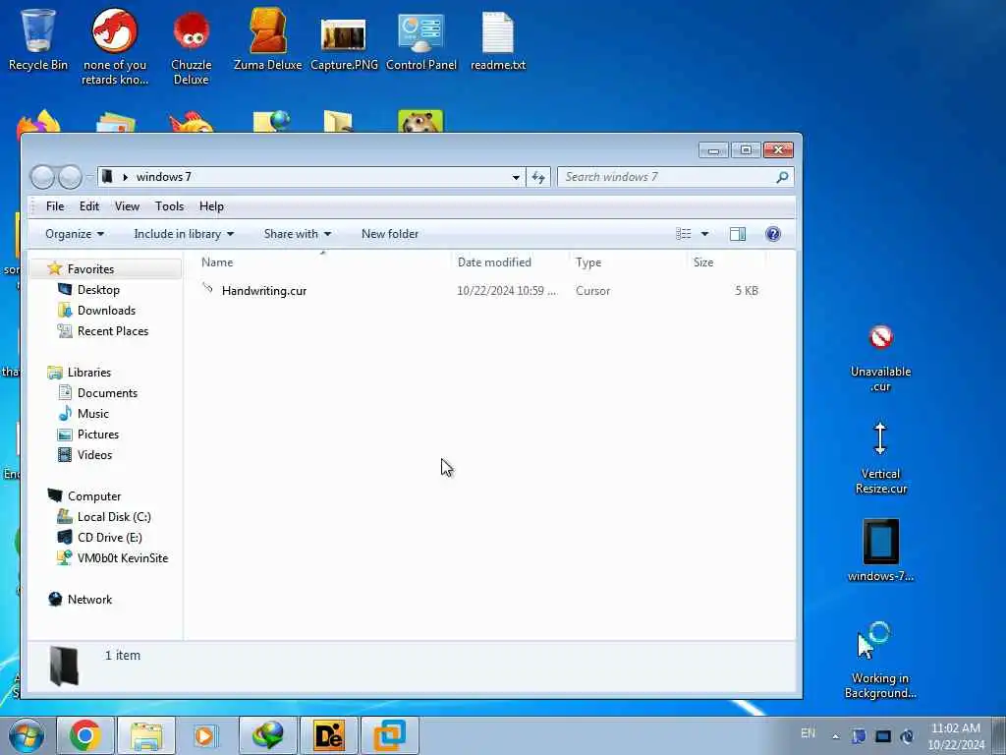The height and width of the screenshot is (755, 1006).
Task: Click the Start button orb
Action: tap(27, 735)
